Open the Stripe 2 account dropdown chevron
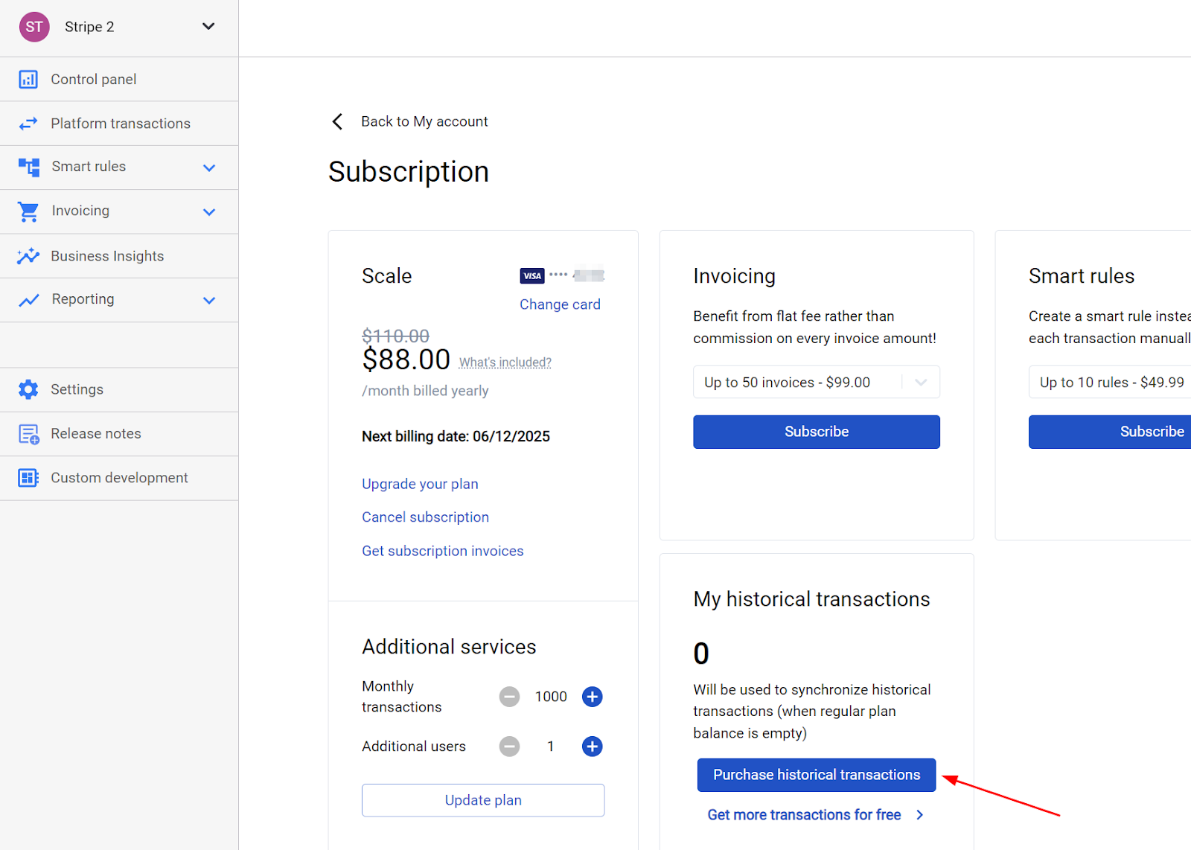 click(x=208, y=27)
